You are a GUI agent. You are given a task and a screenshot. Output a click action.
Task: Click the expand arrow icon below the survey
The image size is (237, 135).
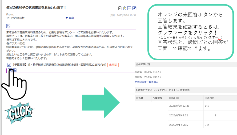click(15, 70)
